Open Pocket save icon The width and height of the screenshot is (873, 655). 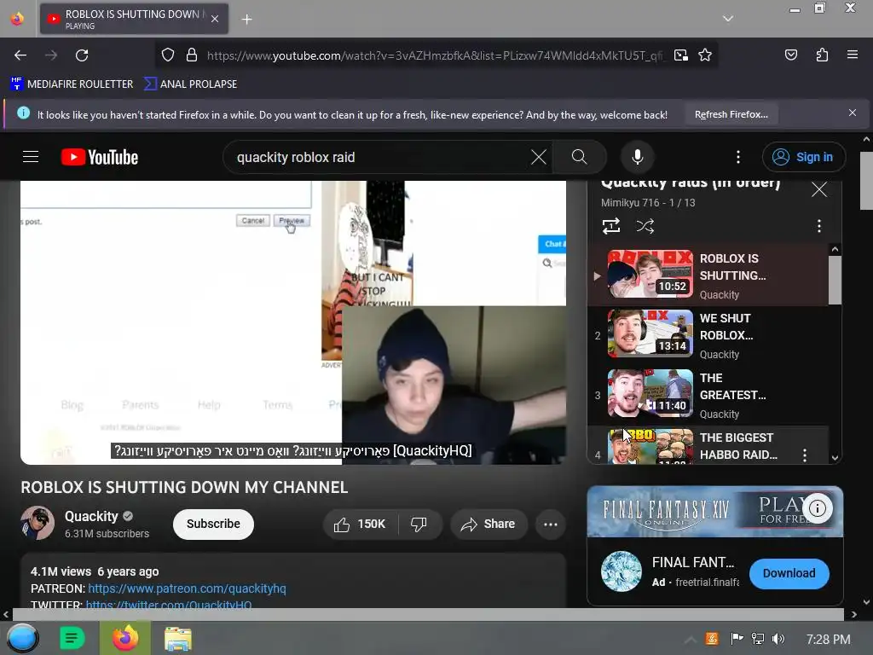point(790,55)
